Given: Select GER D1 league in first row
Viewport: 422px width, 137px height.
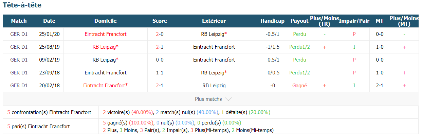Looking at the screenshot, I should (x=19, y=34).
